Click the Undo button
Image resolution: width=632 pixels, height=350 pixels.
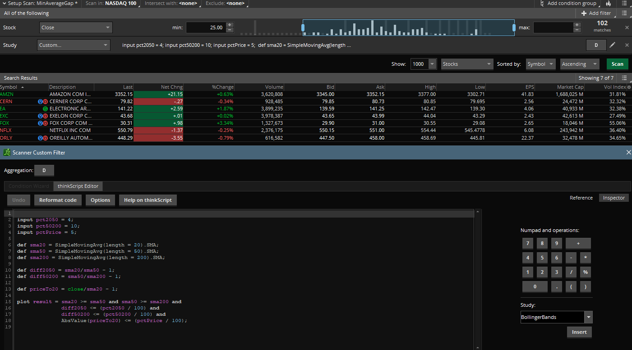18,200
